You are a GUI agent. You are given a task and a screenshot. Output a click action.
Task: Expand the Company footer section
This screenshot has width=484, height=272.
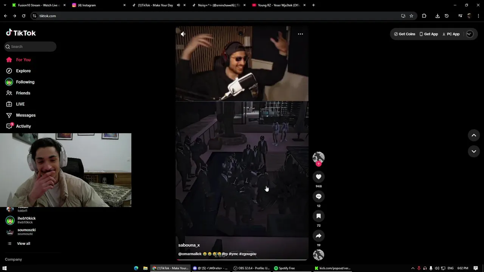tap(13, 260)
